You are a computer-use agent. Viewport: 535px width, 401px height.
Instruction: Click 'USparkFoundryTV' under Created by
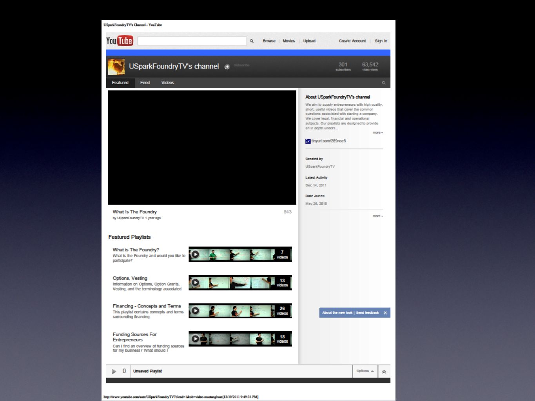tap(320, 167)
